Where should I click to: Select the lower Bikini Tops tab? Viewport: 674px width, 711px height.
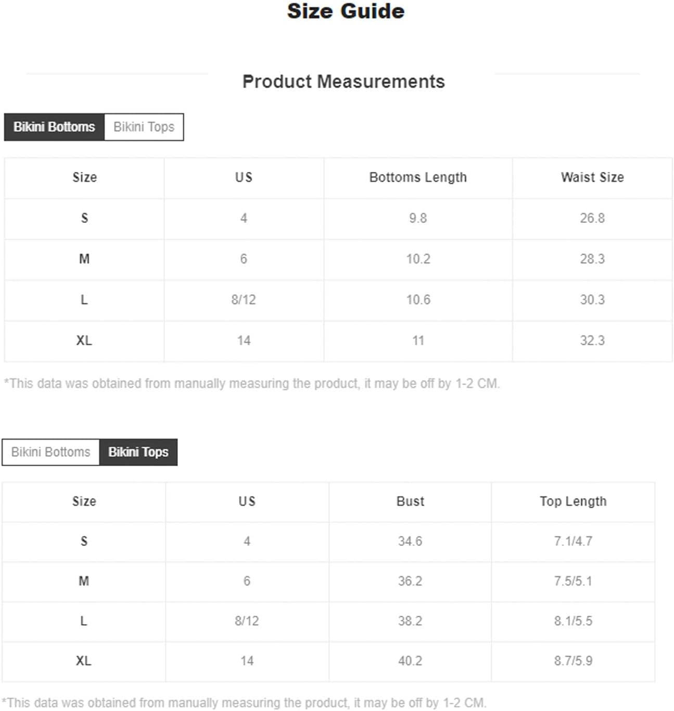(138, 452)
